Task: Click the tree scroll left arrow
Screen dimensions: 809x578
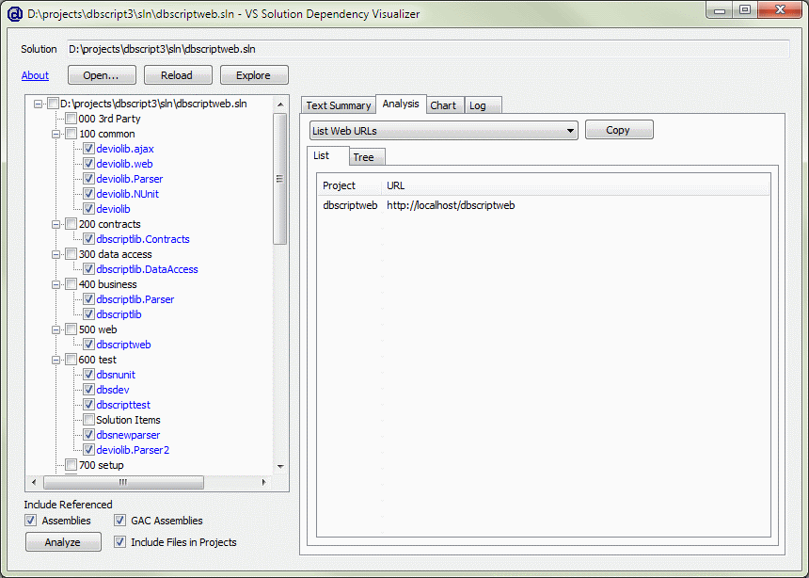Action: coord(34,482)
